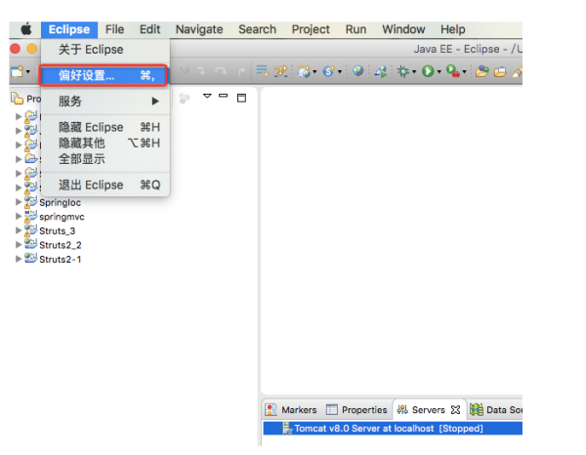
Task: Click the Drop to Frame toolbar icon
Action: (x=263, y=71)
